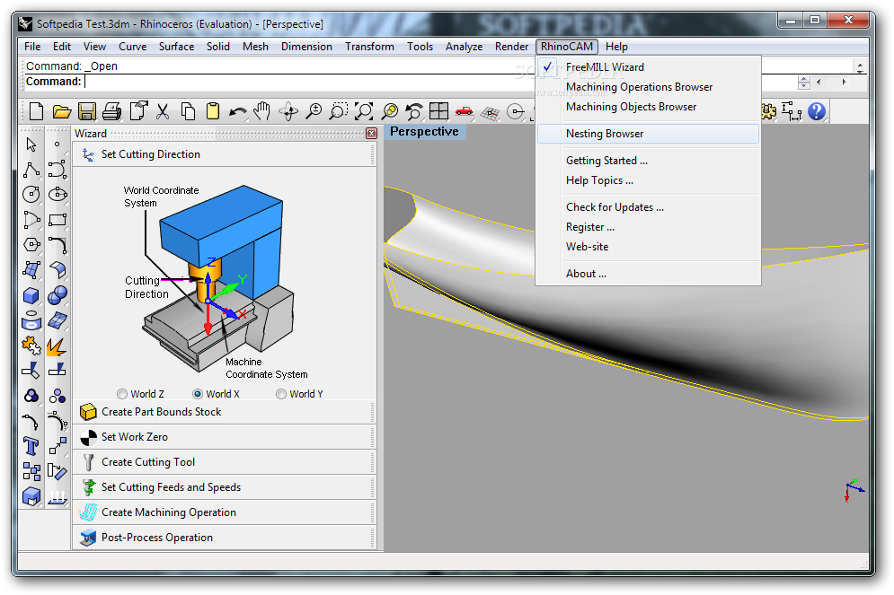Click the Undo arrow icon
Screen dimensions: 894x595
pos(238,111)
